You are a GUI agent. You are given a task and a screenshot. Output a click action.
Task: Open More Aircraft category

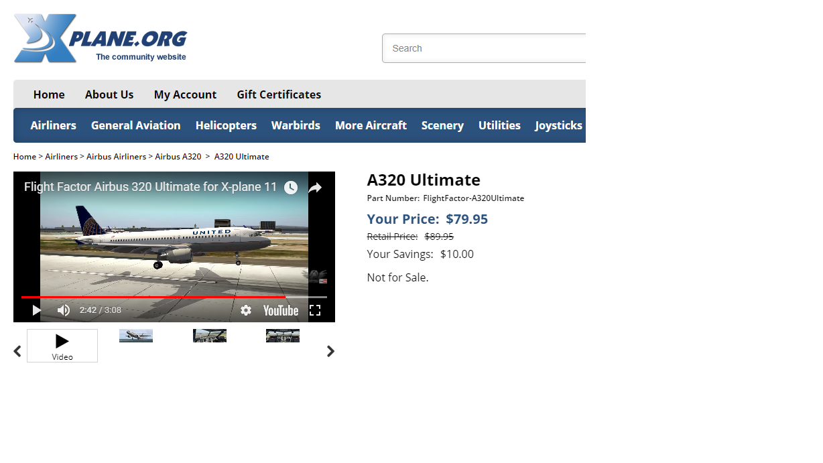(x=371, y=125)
